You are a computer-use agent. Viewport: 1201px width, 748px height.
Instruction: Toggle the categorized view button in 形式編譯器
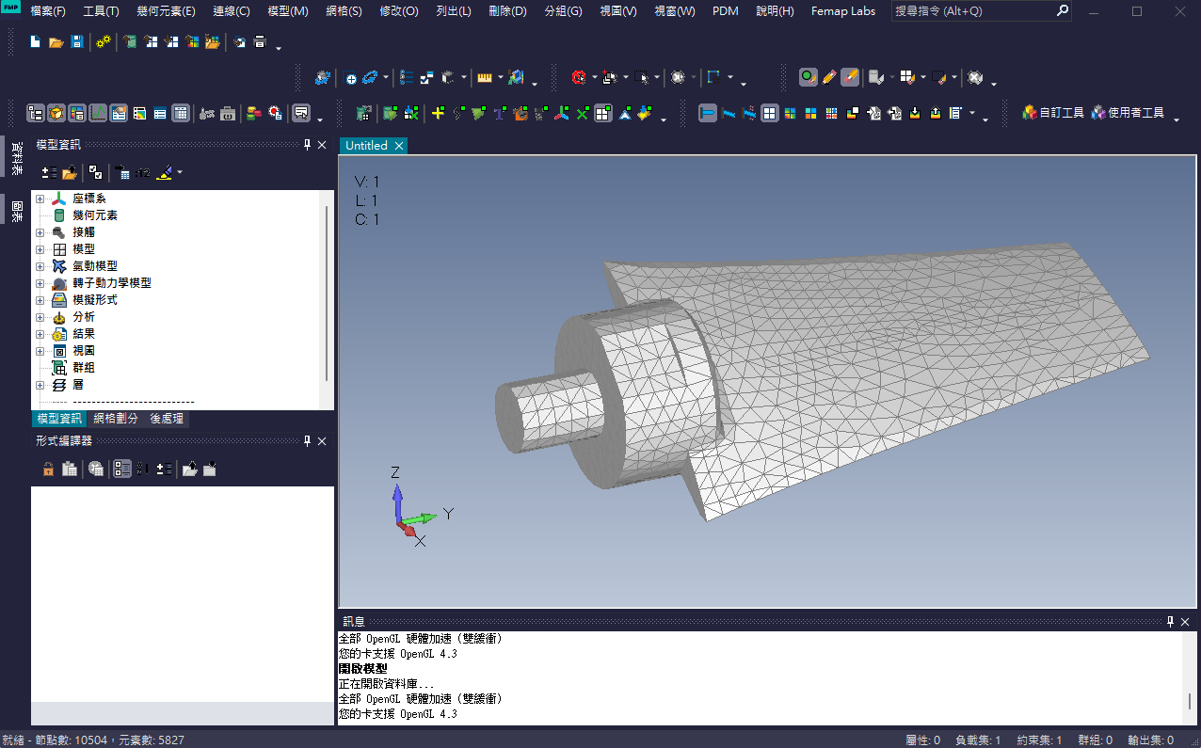122,469
